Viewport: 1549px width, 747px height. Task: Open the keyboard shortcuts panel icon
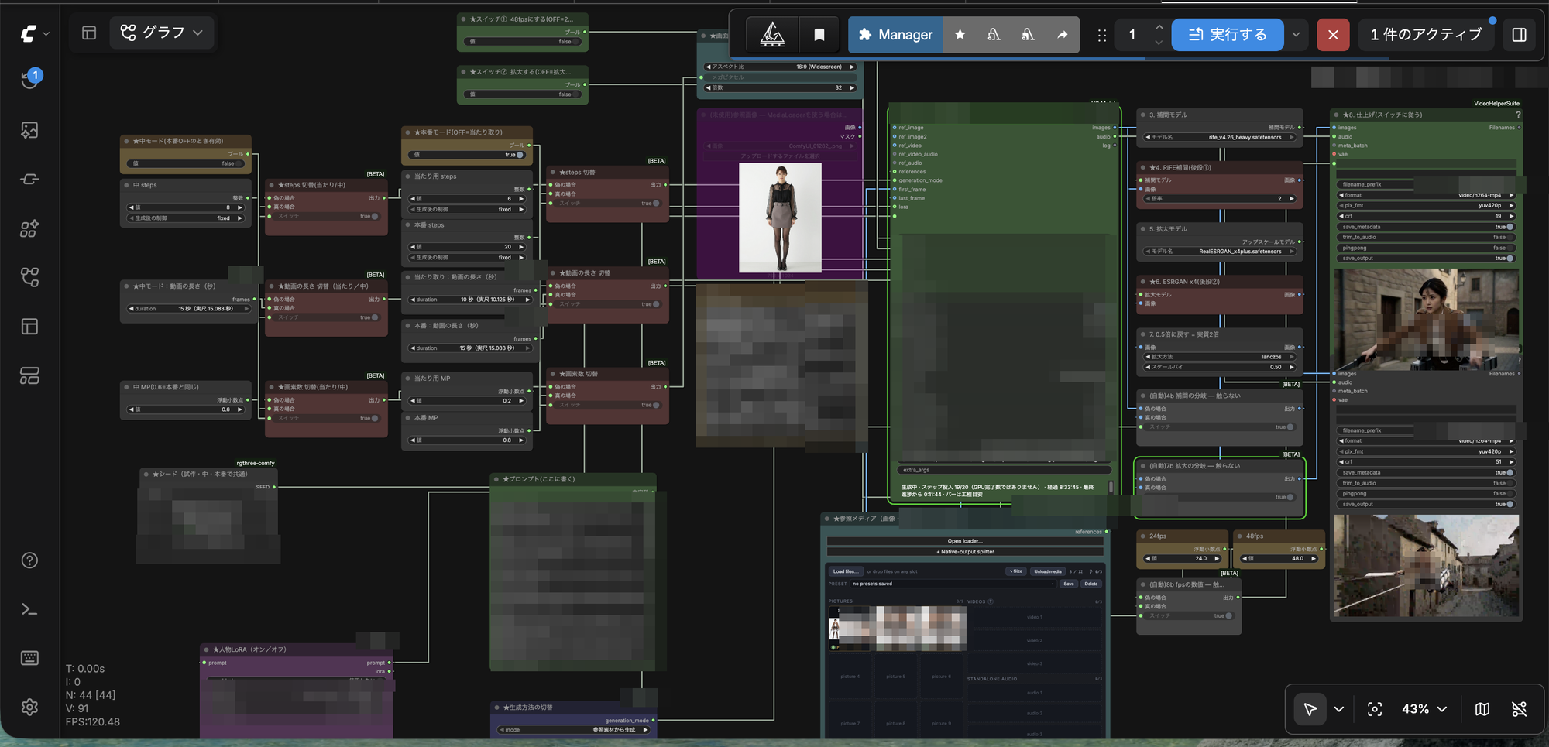click(x=29, y=658)
